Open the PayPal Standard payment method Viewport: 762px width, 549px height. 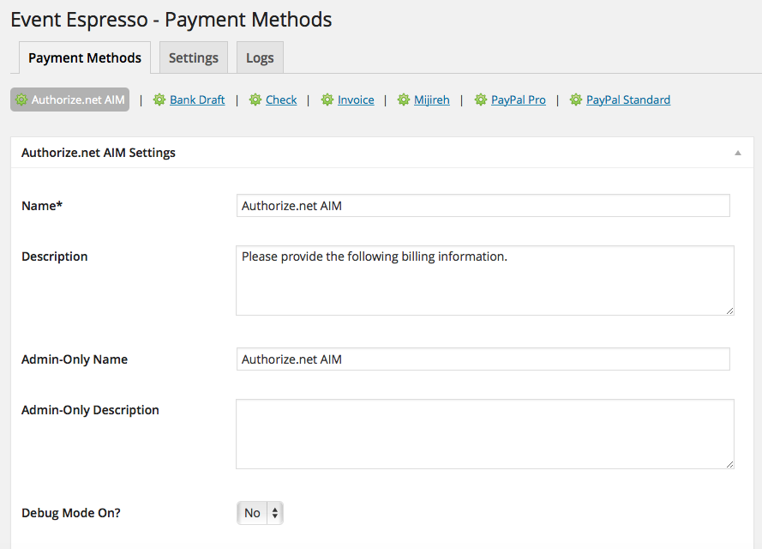pyautogui.click(x=628, y=100)
